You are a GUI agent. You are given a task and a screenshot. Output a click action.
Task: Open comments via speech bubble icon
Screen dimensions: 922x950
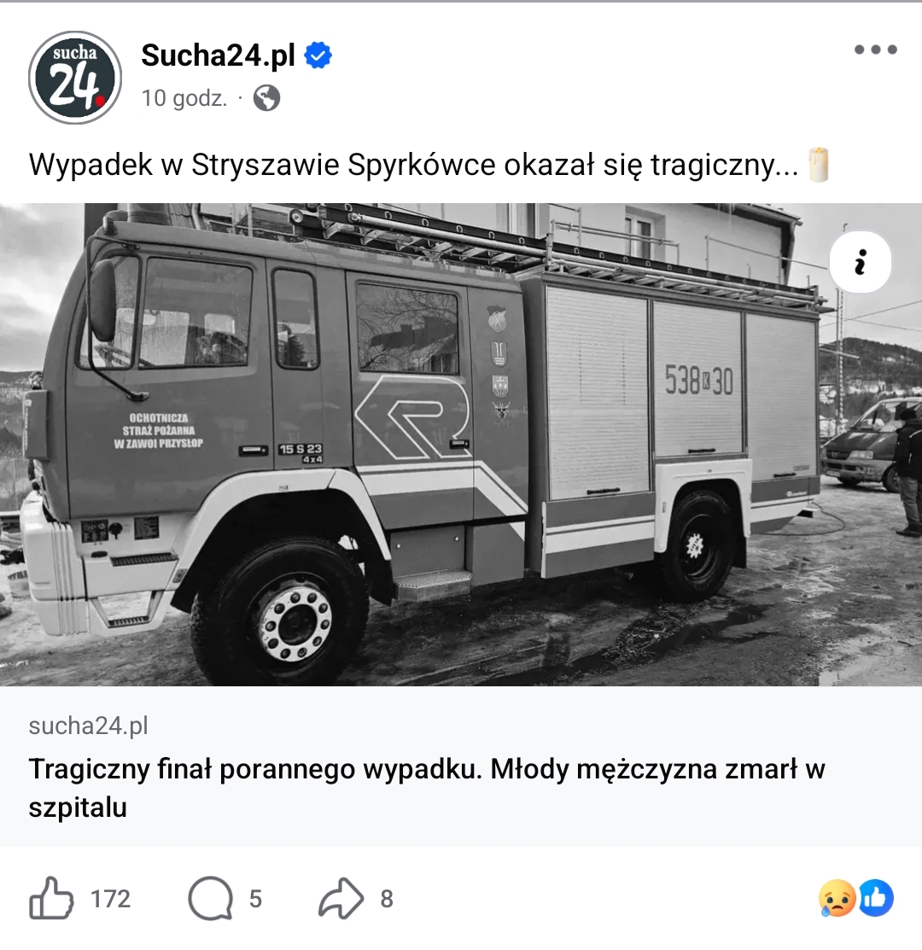210,899
